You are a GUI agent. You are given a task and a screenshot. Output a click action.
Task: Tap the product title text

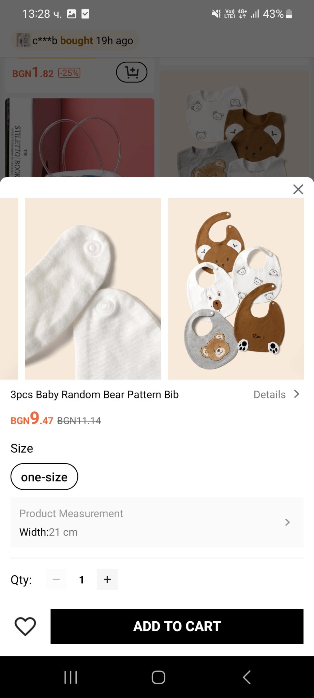click(x=94, y=394)
